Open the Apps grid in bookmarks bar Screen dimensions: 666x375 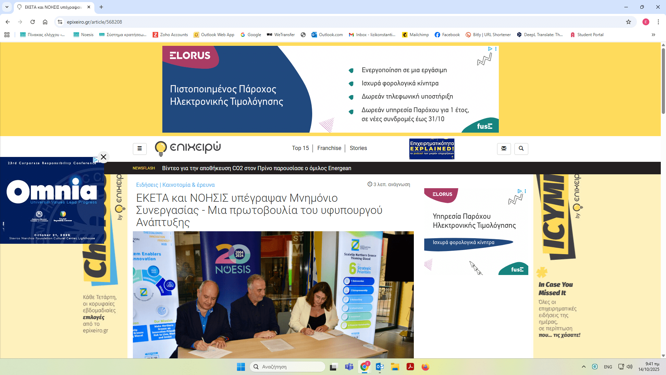coord(7,35)
